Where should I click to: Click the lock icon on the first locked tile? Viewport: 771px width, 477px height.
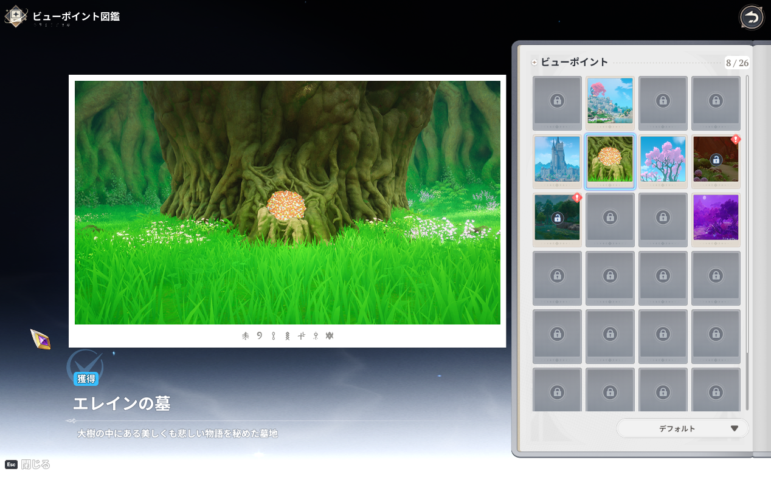click(x=557, y=101)
